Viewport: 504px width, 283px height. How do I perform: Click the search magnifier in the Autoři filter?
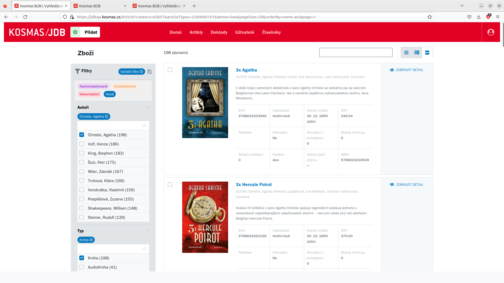pos(144,126)
